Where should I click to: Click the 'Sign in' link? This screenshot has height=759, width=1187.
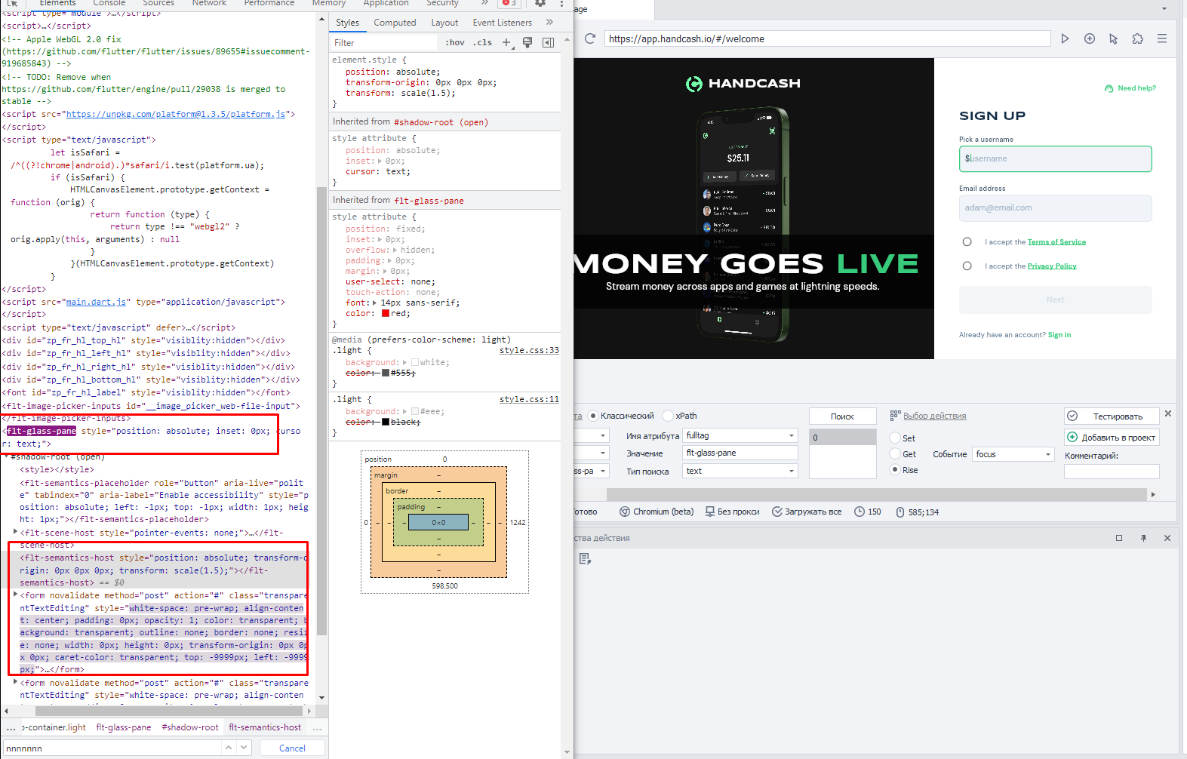pos(1059,335)
